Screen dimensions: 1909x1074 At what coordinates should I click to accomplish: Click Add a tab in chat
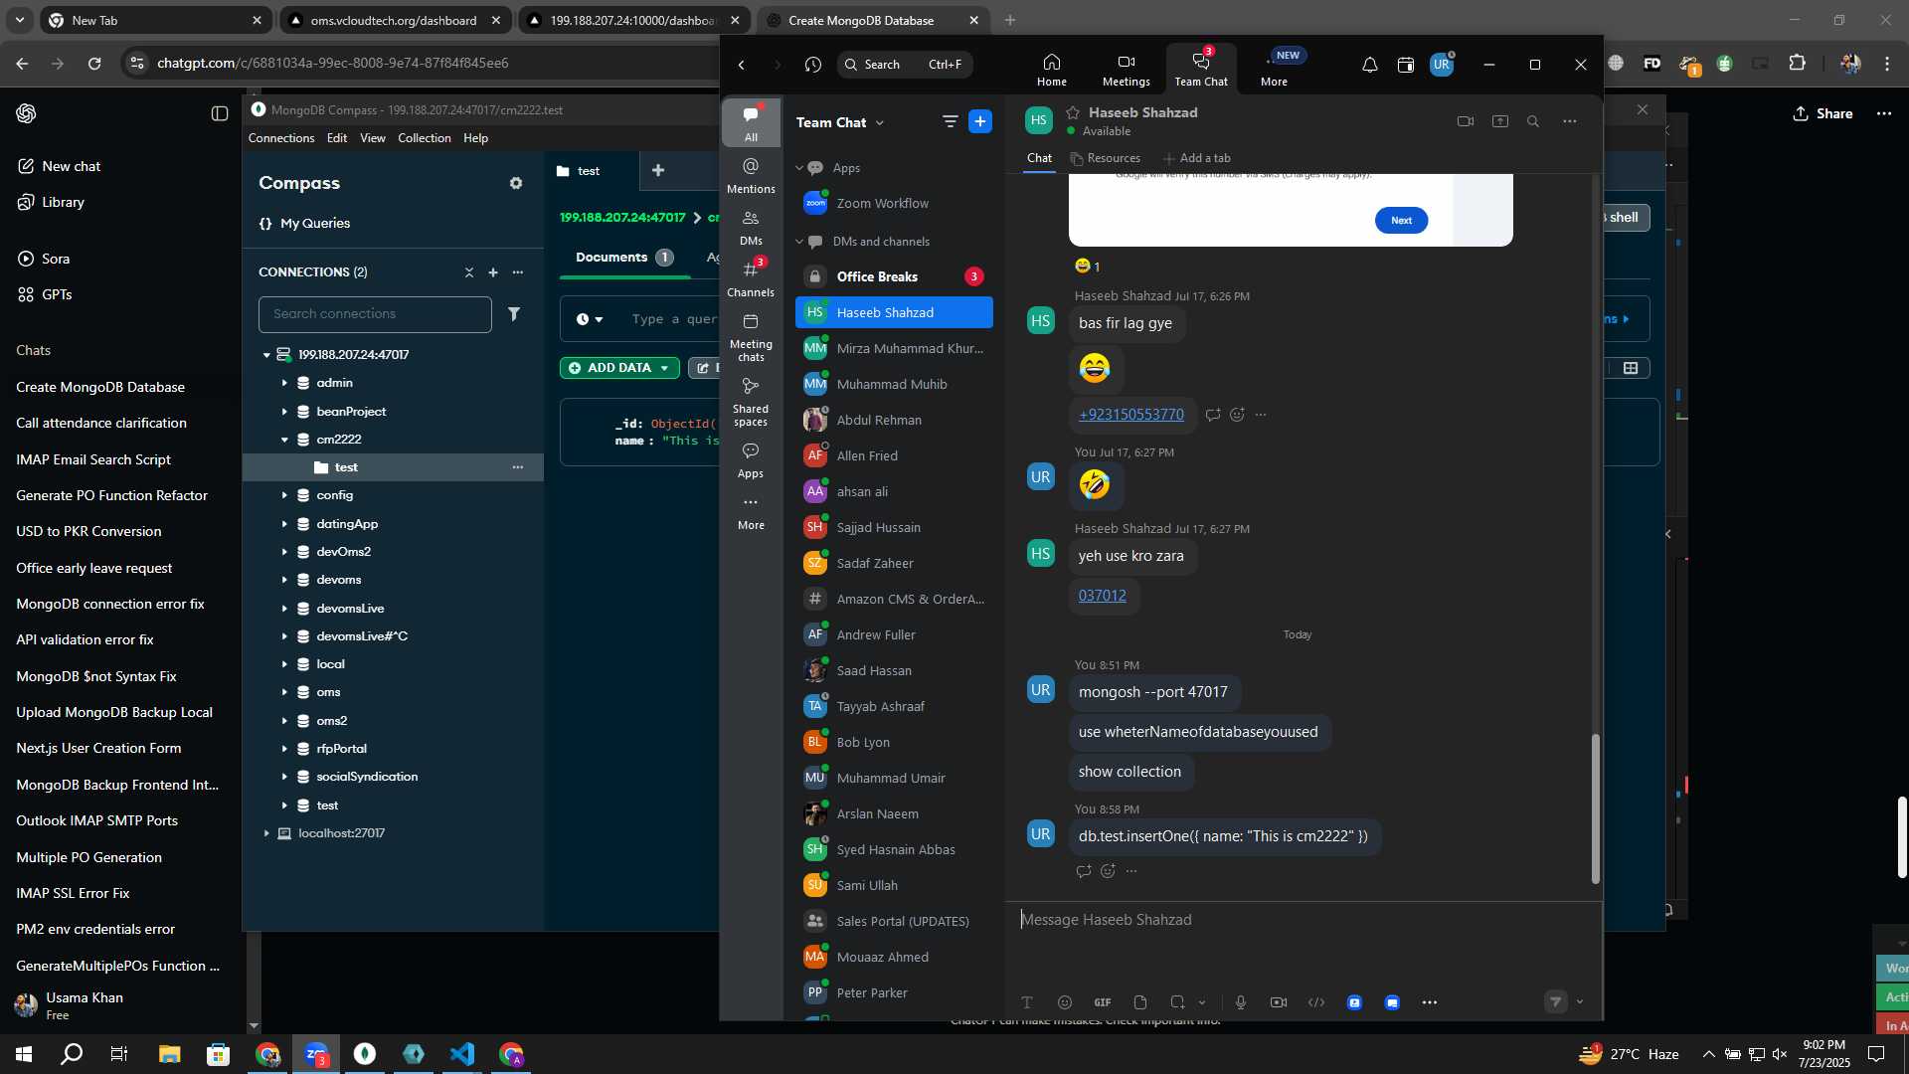(1197, 158)
